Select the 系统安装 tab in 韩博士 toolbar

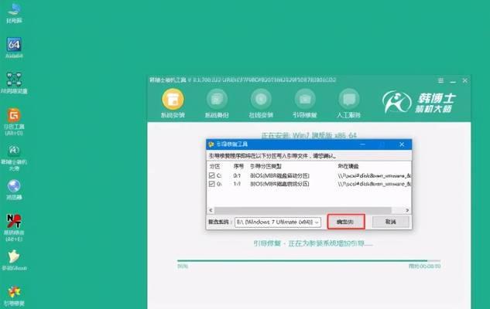[173, 104]
